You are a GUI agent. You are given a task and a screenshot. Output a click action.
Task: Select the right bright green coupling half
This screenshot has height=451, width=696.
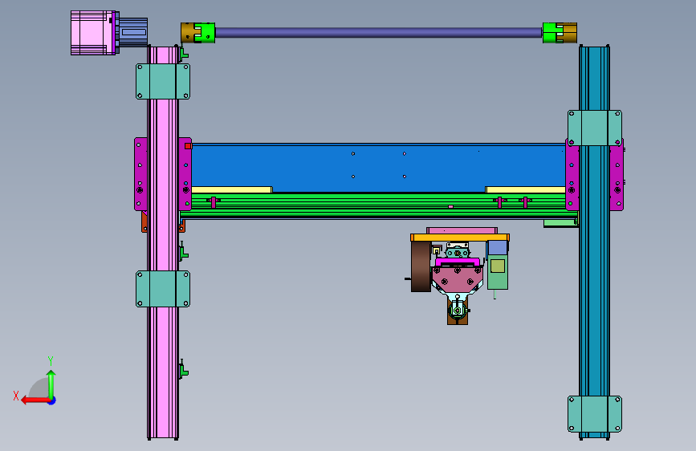tap(552, 33)
